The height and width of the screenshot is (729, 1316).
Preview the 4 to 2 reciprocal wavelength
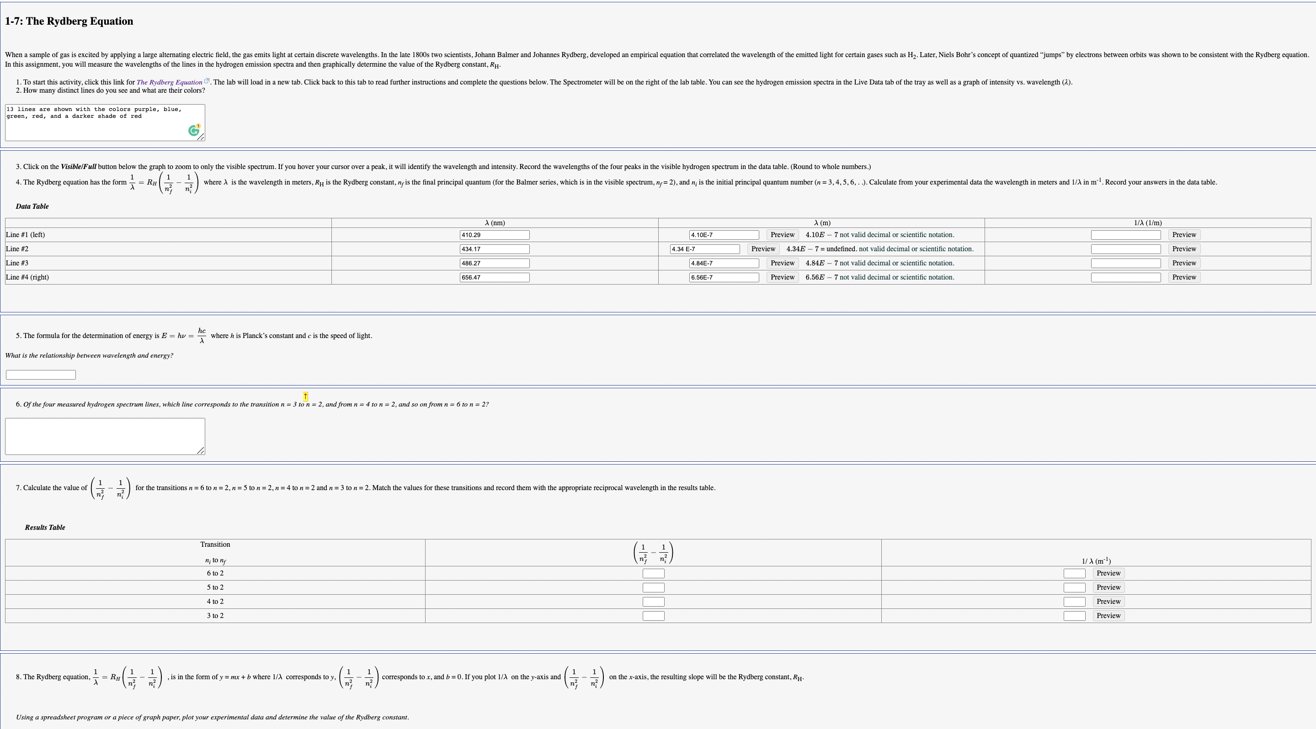click(x=1108, y=602)
